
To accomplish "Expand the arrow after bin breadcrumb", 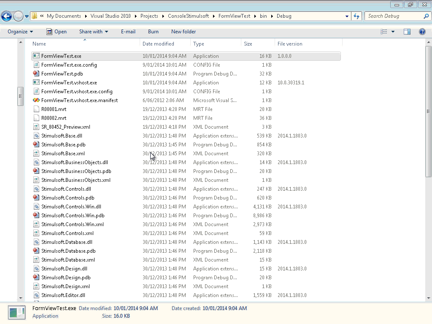I will [x=272, y=16].
